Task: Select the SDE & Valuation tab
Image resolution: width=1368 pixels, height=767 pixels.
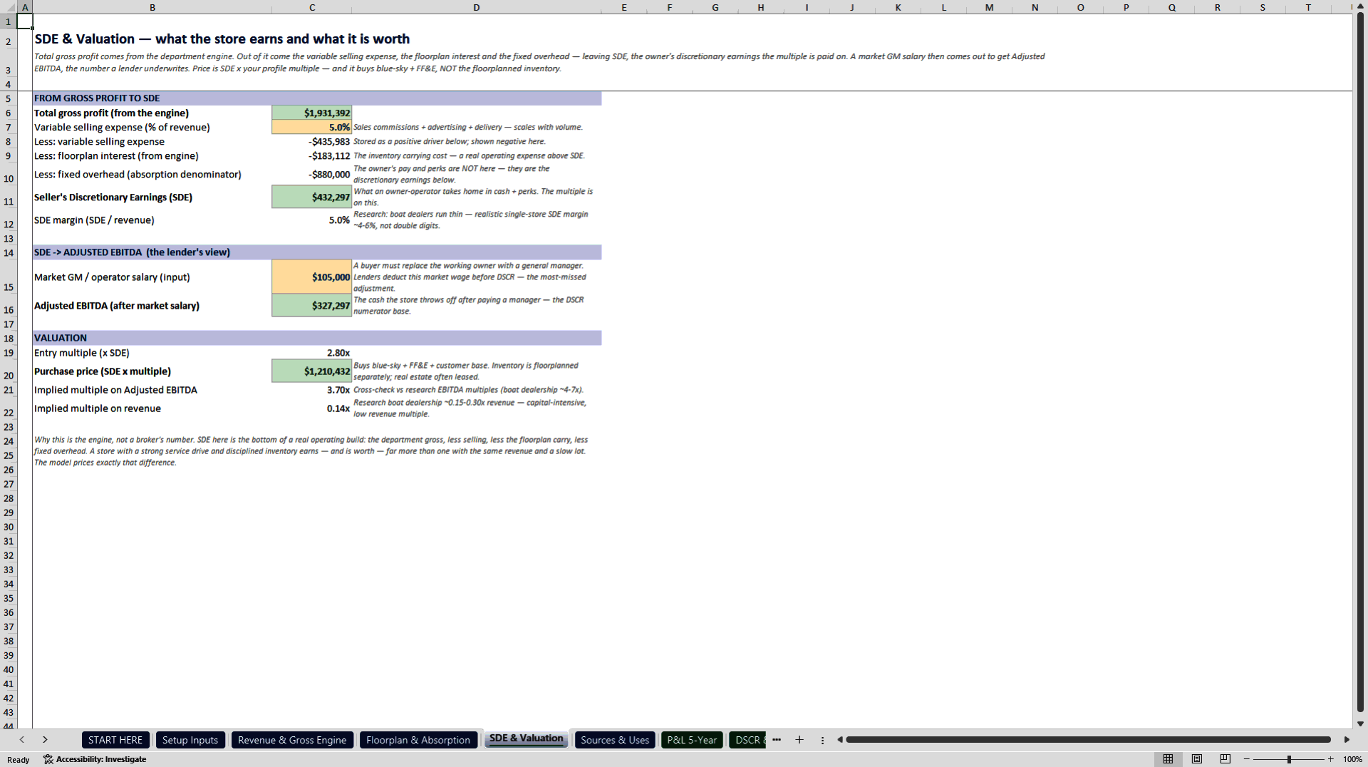Action: [x=526, y=738]
